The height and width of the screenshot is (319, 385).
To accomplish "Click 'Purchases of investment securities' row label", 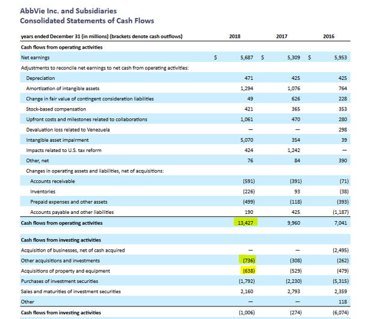I will click(60, 281).
